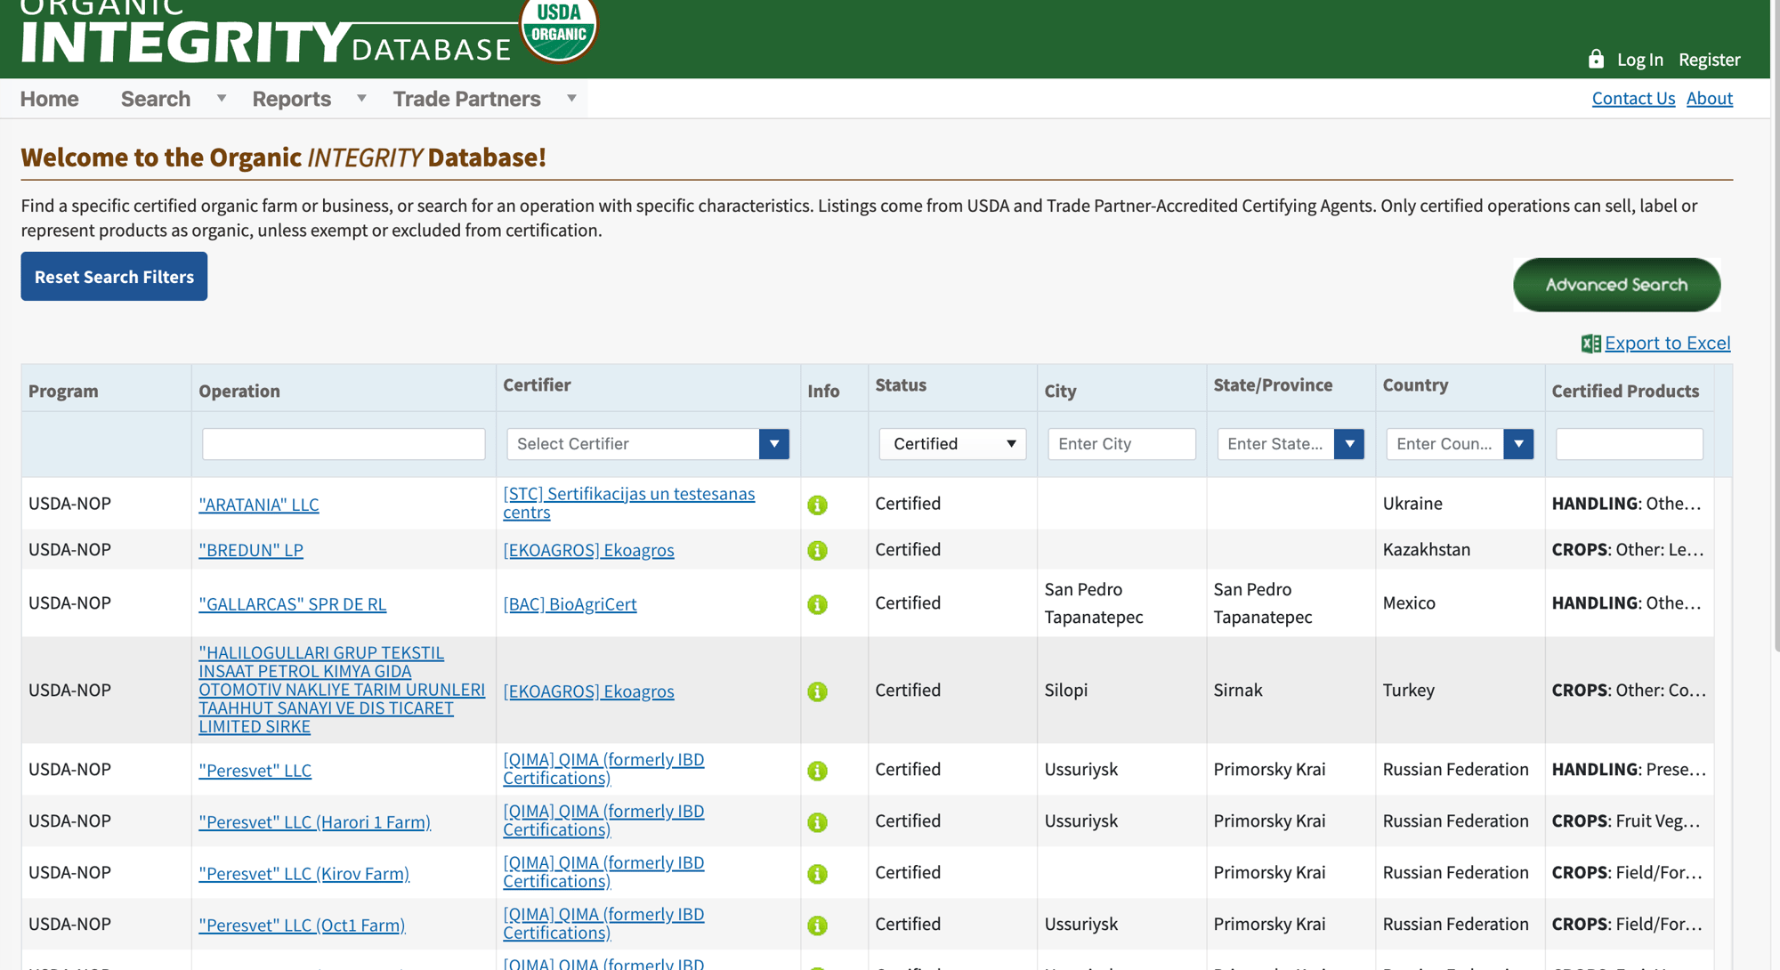Viewport: 1780px width, 970px height.
Task: Click the Log In link
Action: coord(1639,60)
